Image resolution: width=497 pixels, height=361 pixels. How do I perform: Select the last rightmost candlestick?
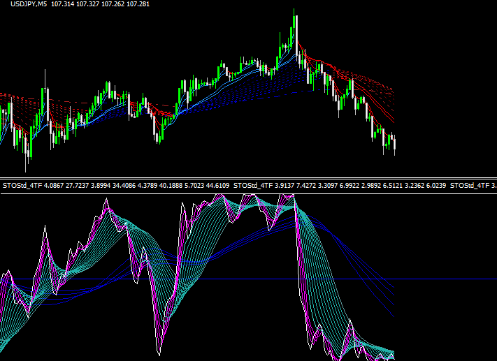[x=395, y=143]
